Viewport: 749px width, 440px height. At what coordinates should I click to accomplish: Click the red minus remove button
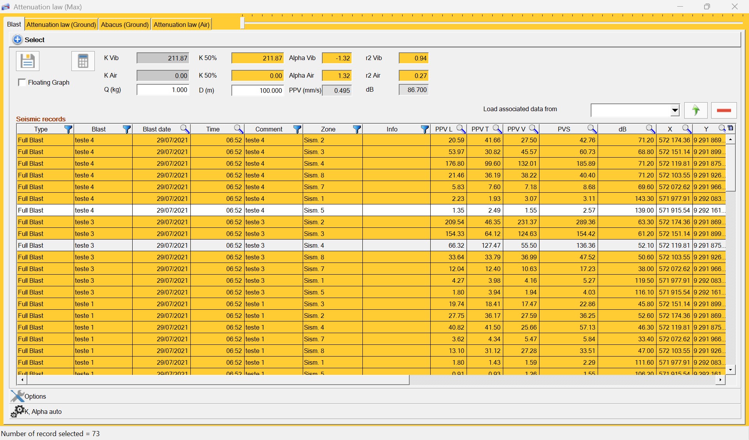pos(724,110)
